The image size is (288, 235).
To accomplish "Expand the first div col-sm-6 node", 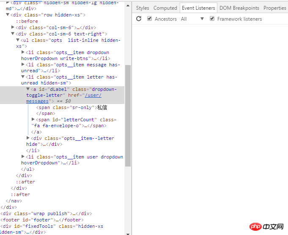I will tap(13, 27).
